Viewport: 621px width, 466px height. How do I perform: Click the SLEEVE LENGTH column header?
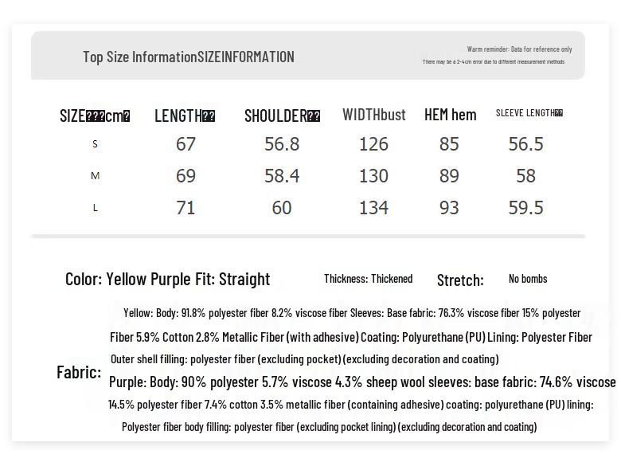click(x=529, y=113)
